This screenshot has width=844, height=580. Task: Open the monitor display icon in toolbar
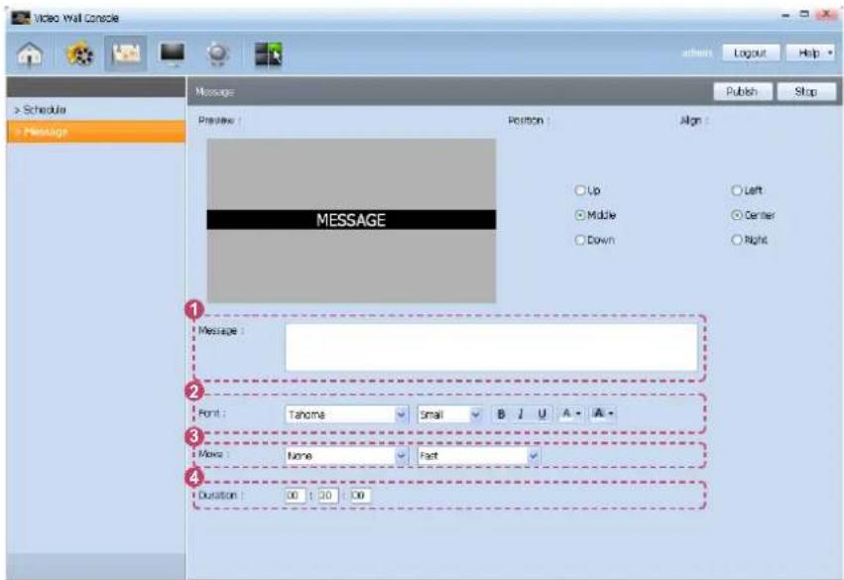coord(173,54)
